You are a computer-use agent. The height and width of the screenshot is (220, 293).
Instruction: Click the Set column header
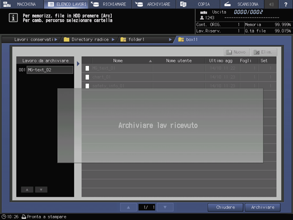pos(264,61)
